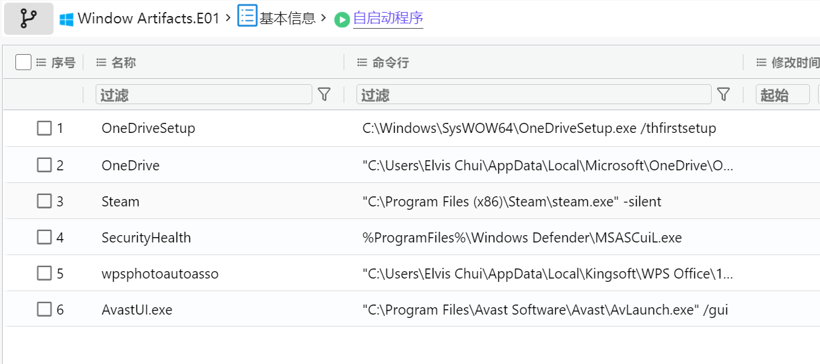Click the Windows logo breadcrumb icon
820x364 pixels.
pos(66,19)
